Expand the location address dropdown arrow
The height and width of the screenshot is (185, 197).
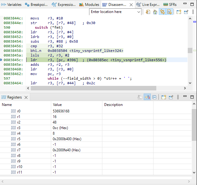[x=138, y=12]
